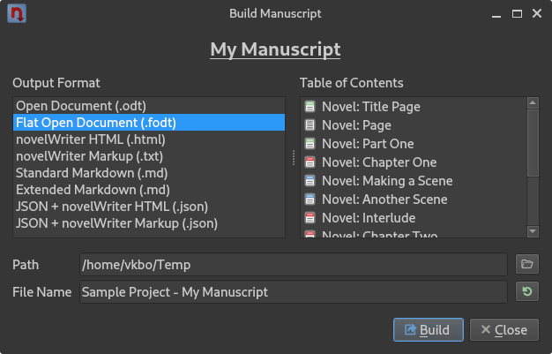Click the blue icon beside Novel: Another Scene
This screenshot has width=552, height=354.
point(310,200)
